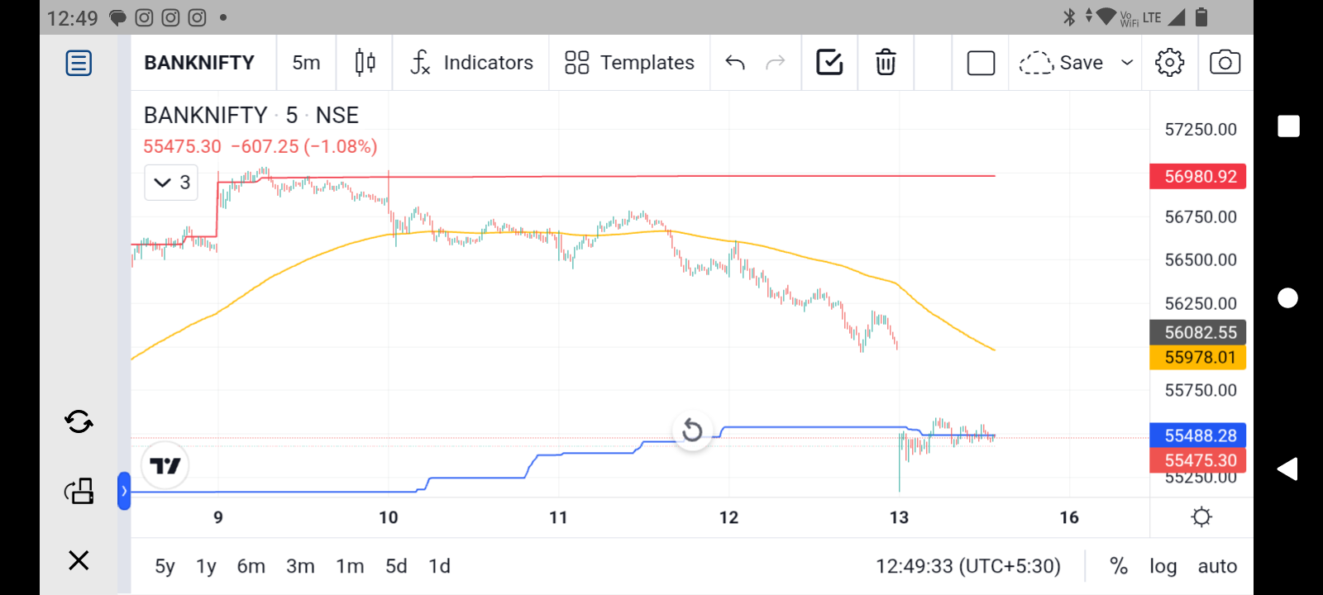Viewport: 1323px width, 595px height.
Task: Open chart settings gear
Action: pos(1169,63)
